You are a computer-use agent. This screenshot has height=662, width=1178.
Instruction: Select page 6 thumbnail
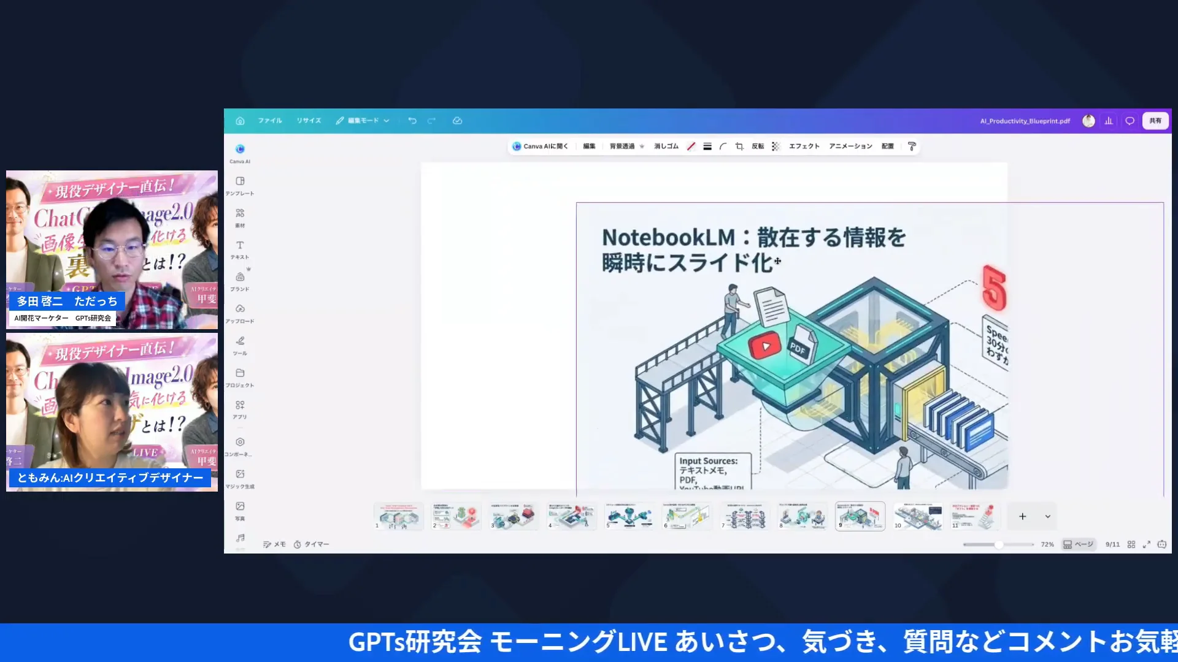pos(687,517)
